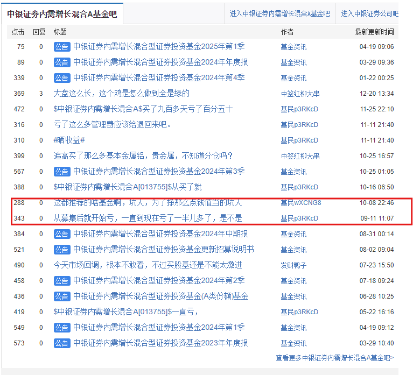The width and height of the screenshot is (413, 375).
Task: Select the 中银证券内需增长混合A基金吧 tab
Action: click(62, 14)
